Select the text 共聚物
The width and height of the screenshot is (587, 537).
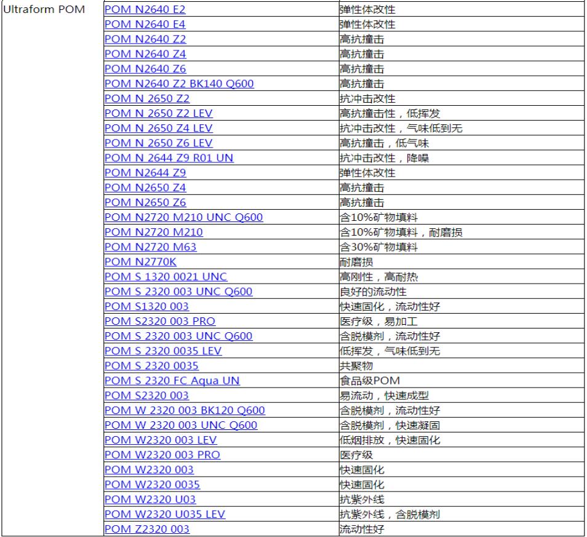(x=356, y=366)
